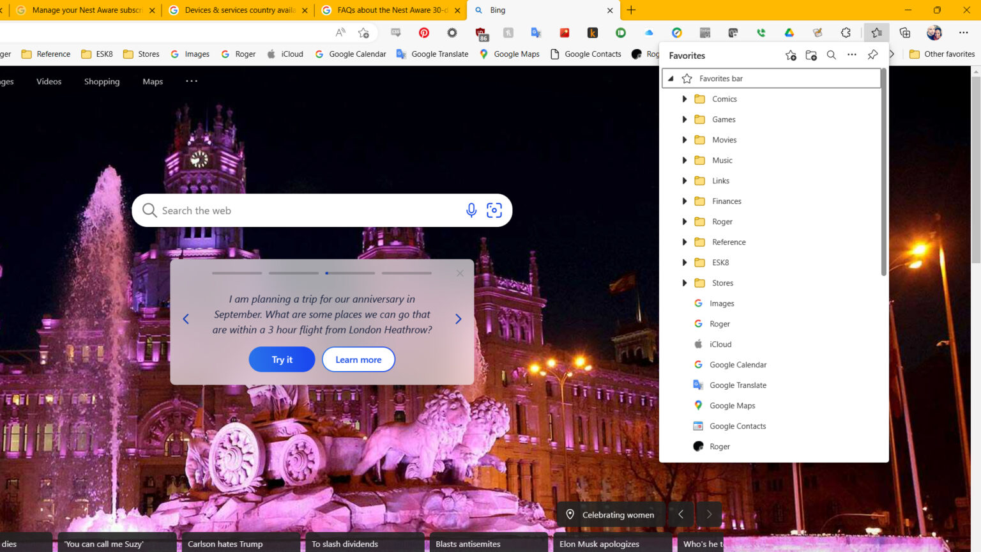Open the Google Calendar favorite
The image size is (981, 552).
(737, 364)
